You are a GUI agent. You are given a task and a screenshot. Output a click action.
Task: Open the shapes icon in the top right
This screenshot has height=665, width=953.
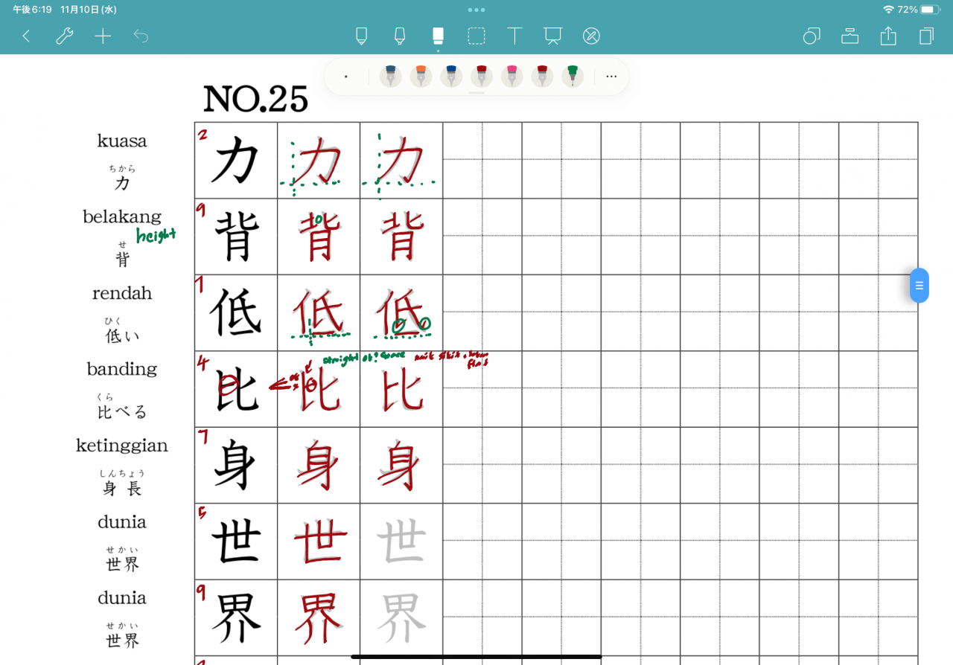(812, 36)
